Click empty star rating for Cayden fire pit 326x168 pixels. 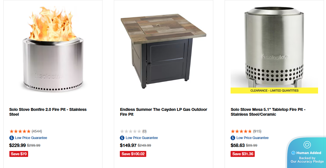(x=130, y=131)
